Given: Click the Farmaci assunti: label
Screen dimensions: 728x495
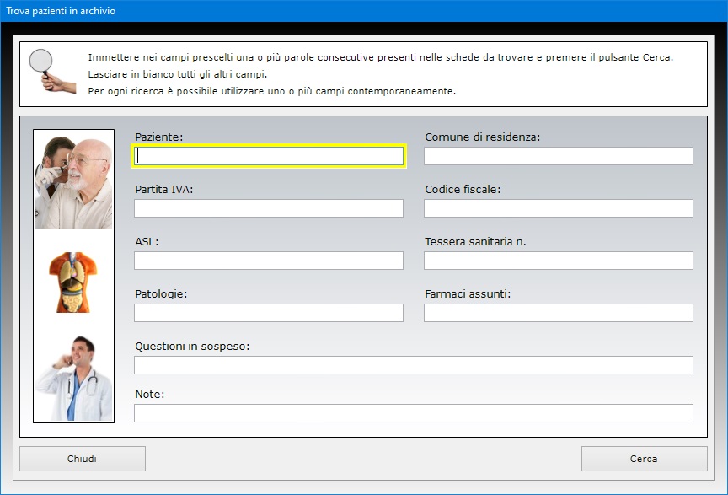Looking at the screenshot, I should [468, 293].
